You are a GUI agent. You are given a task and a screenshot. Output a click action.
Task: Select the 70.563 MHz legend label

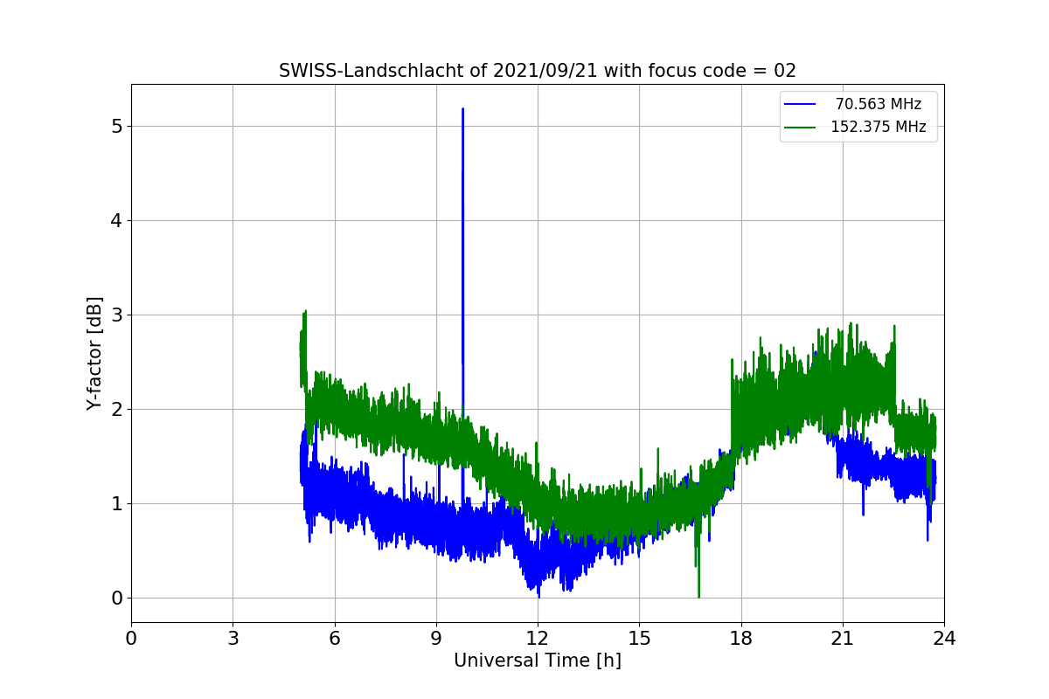879,104
